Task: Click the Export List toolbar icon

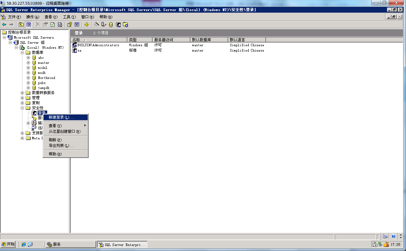Action: 60,25
